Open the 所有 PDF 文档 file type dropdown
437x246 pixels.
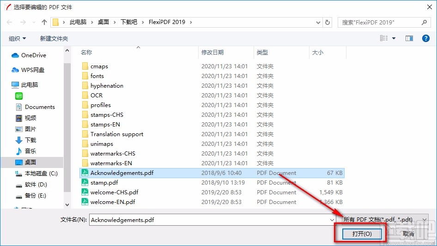pos(385,220)
